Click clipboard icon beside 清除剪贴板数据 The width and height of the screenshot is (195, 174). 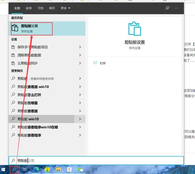[13, 55]
